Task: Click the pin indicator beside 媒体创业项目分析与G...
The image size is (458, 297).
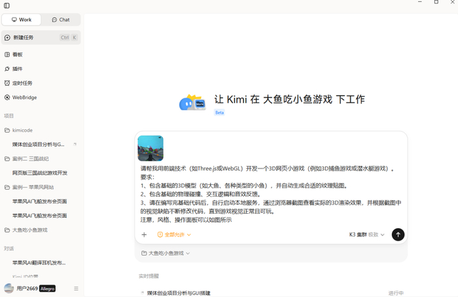Action: tap(75, 144)
